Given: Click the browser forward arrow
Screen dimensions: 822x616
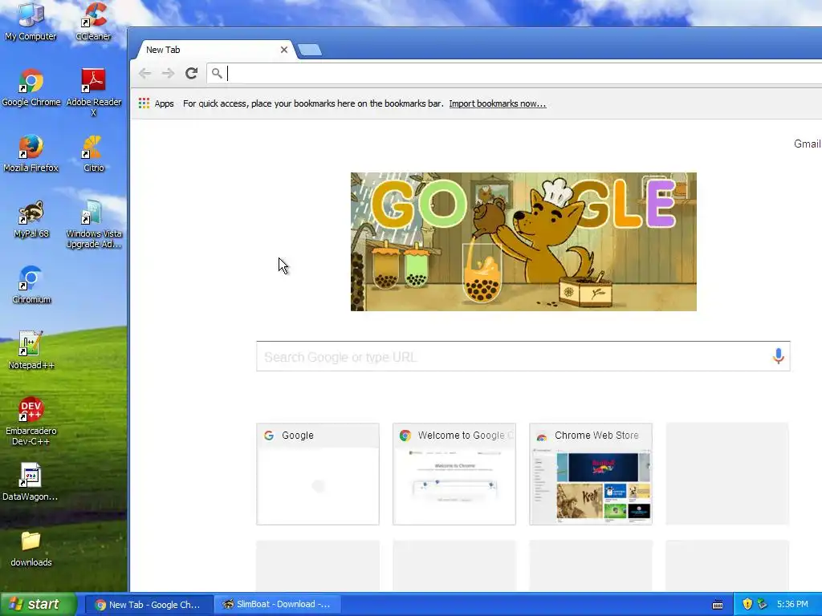Looking at the screenshot, I should (x=169, y=73).
